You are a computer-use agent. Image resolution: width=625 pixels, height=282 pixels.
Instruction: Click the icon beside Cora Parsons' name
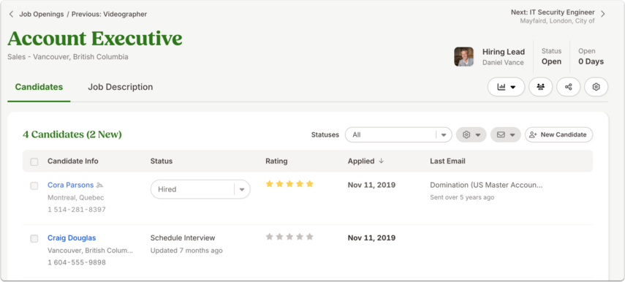(99, 186)
